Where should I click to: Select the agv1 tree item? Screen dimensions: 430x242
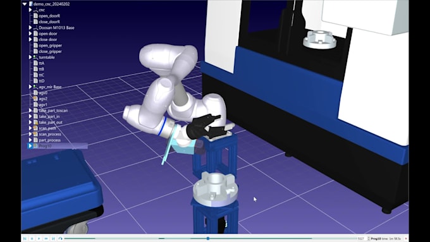coord(43,105)
